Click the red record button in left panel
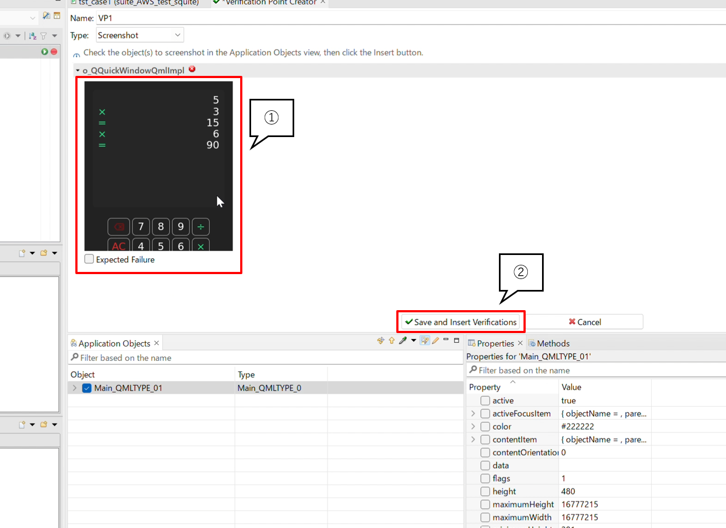 [53, 51]
